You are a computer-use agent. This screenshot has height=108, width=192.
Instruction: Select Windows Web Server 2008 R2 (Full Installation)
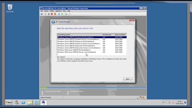click(x=92, y=50)
